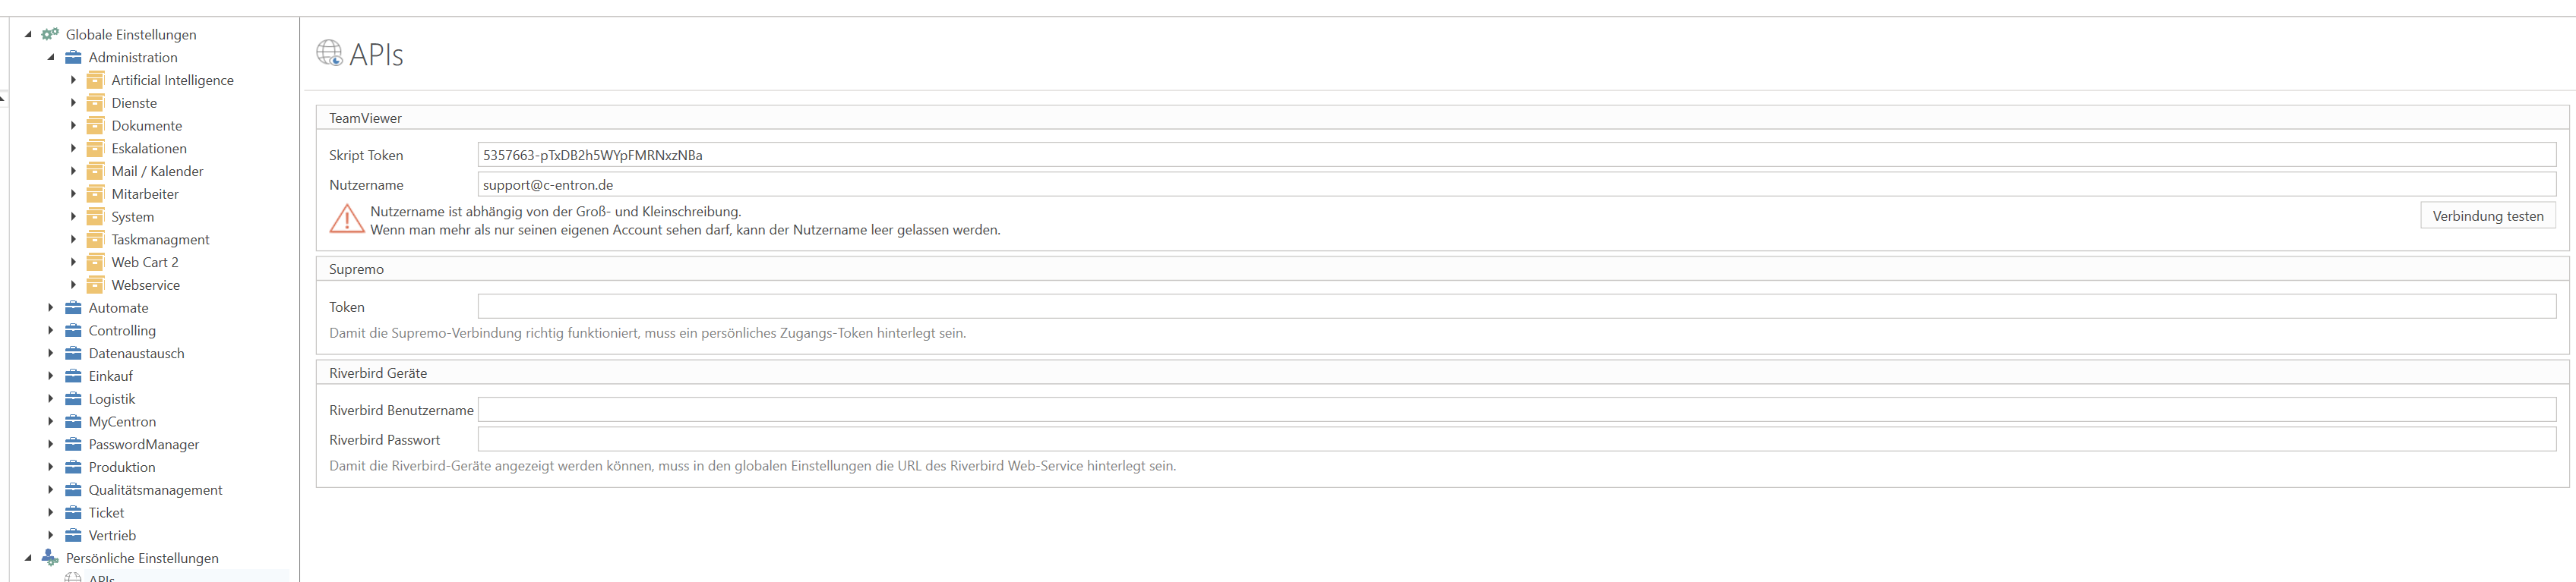Collapse the Administration tree node
Screen dimensions: 2576x582
click(x=51, y=57)
